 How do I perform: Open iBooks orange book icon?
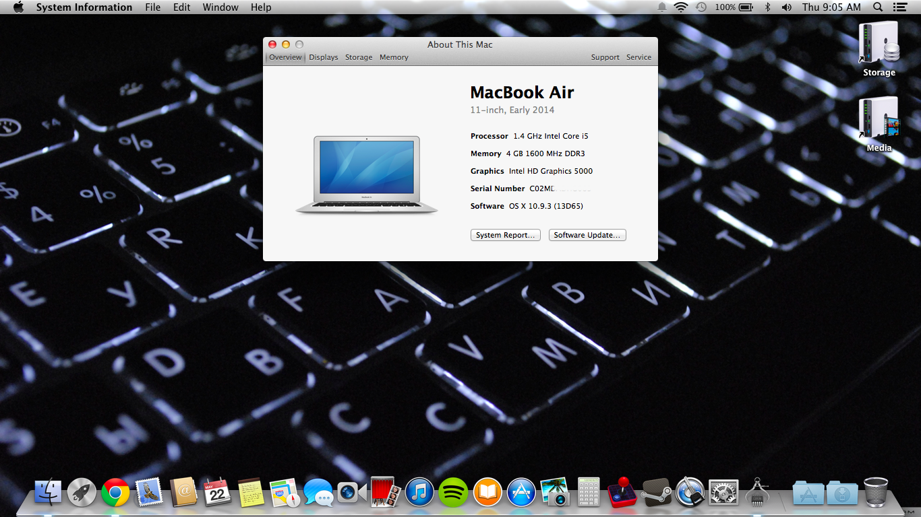coord(487,493)
